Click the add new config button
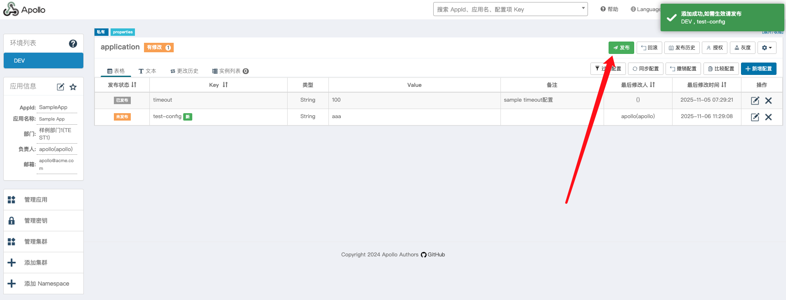 pyautogui.click(x=759, y=69)
